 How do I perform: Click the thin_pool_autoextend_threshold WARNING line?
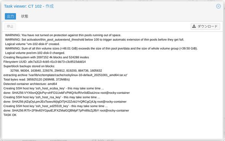pos(95,40)
